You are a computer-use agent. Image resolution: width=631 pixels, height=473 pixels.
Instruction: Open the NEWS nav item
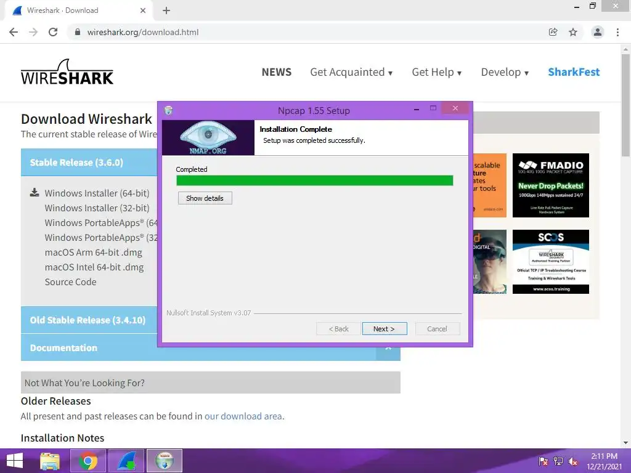(277, 72)
